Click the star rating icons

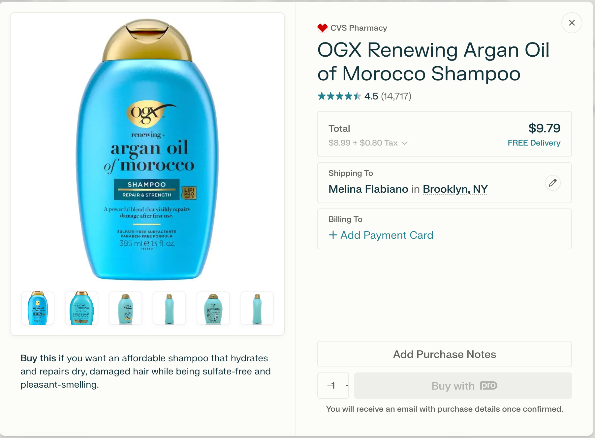(x=339, y=96)
